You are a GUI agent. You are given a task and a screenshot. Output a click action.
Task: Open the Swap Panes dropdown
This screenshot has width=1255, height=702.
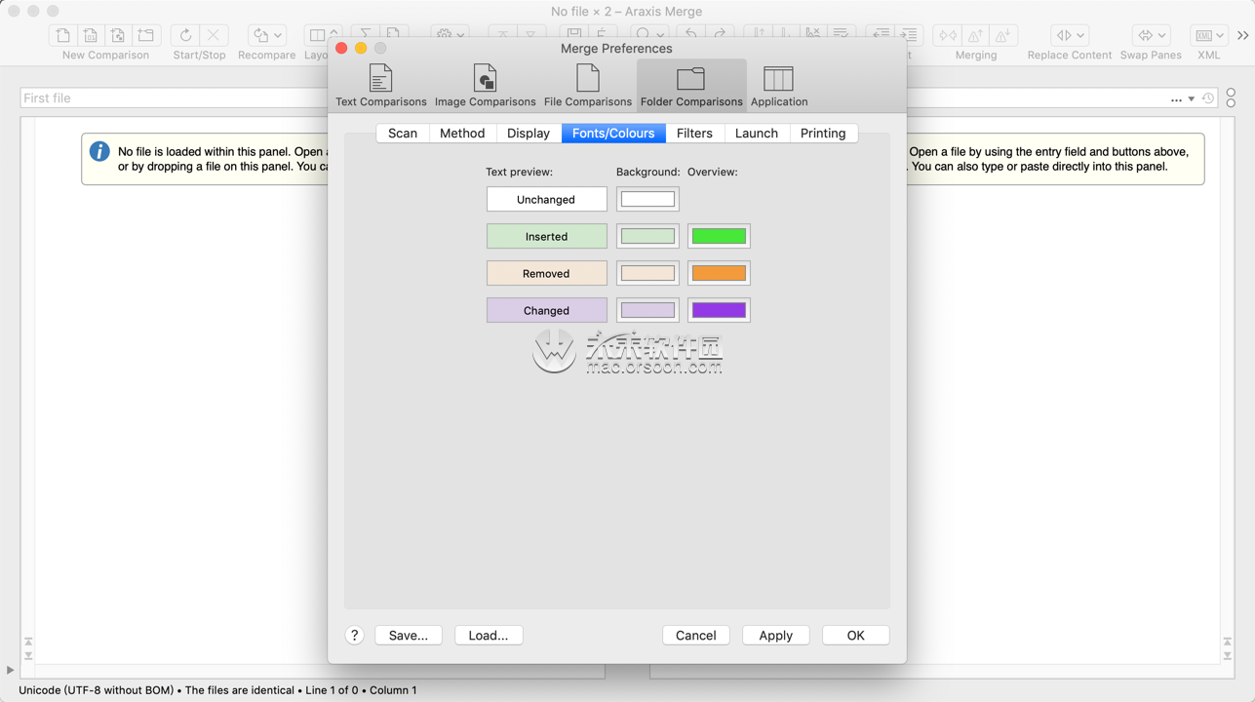(x=1151, y=35)
